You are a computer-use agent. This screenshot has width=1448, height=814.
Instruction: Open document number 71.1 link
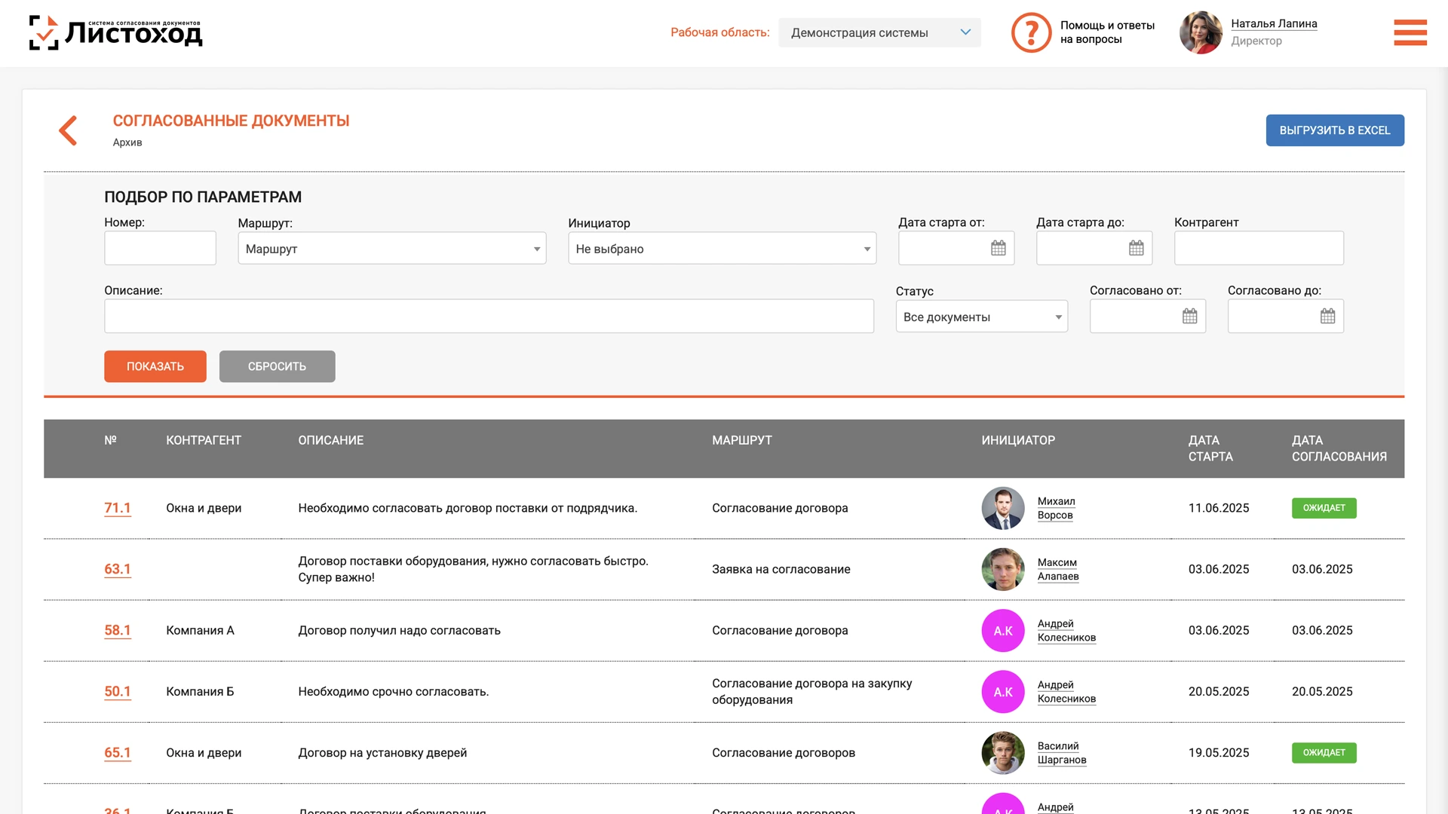coord(117,508)
